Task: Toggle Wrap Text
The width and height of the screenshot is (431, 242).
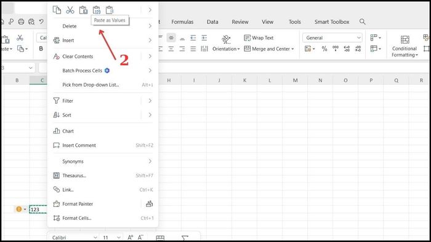Action: (259, 38)
